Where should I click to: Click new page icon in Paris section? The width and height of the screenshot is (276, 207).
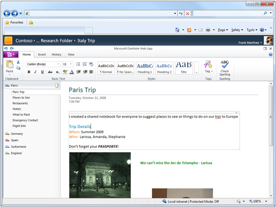click(56, 85)
